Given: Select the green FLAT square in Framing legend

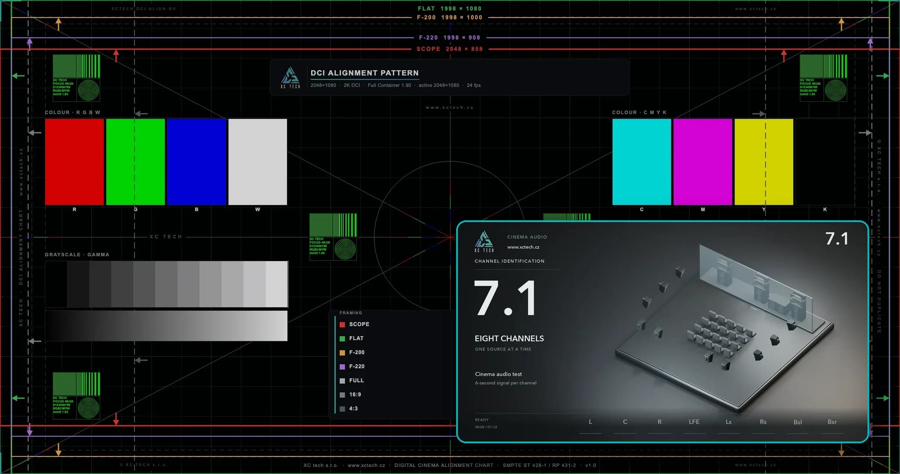Looking at the screenshot, I should [342, 338].
